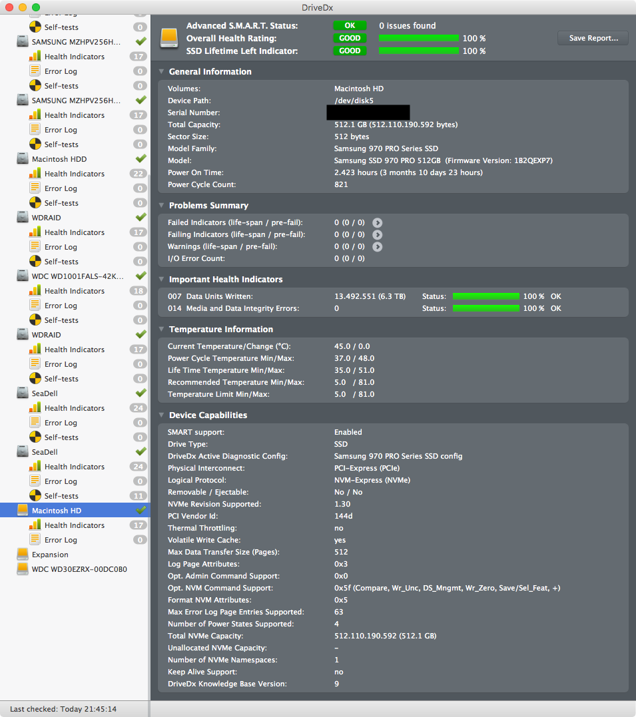
Task: Show details arrow next to Warnings
Action: click(x=377, y=246)
